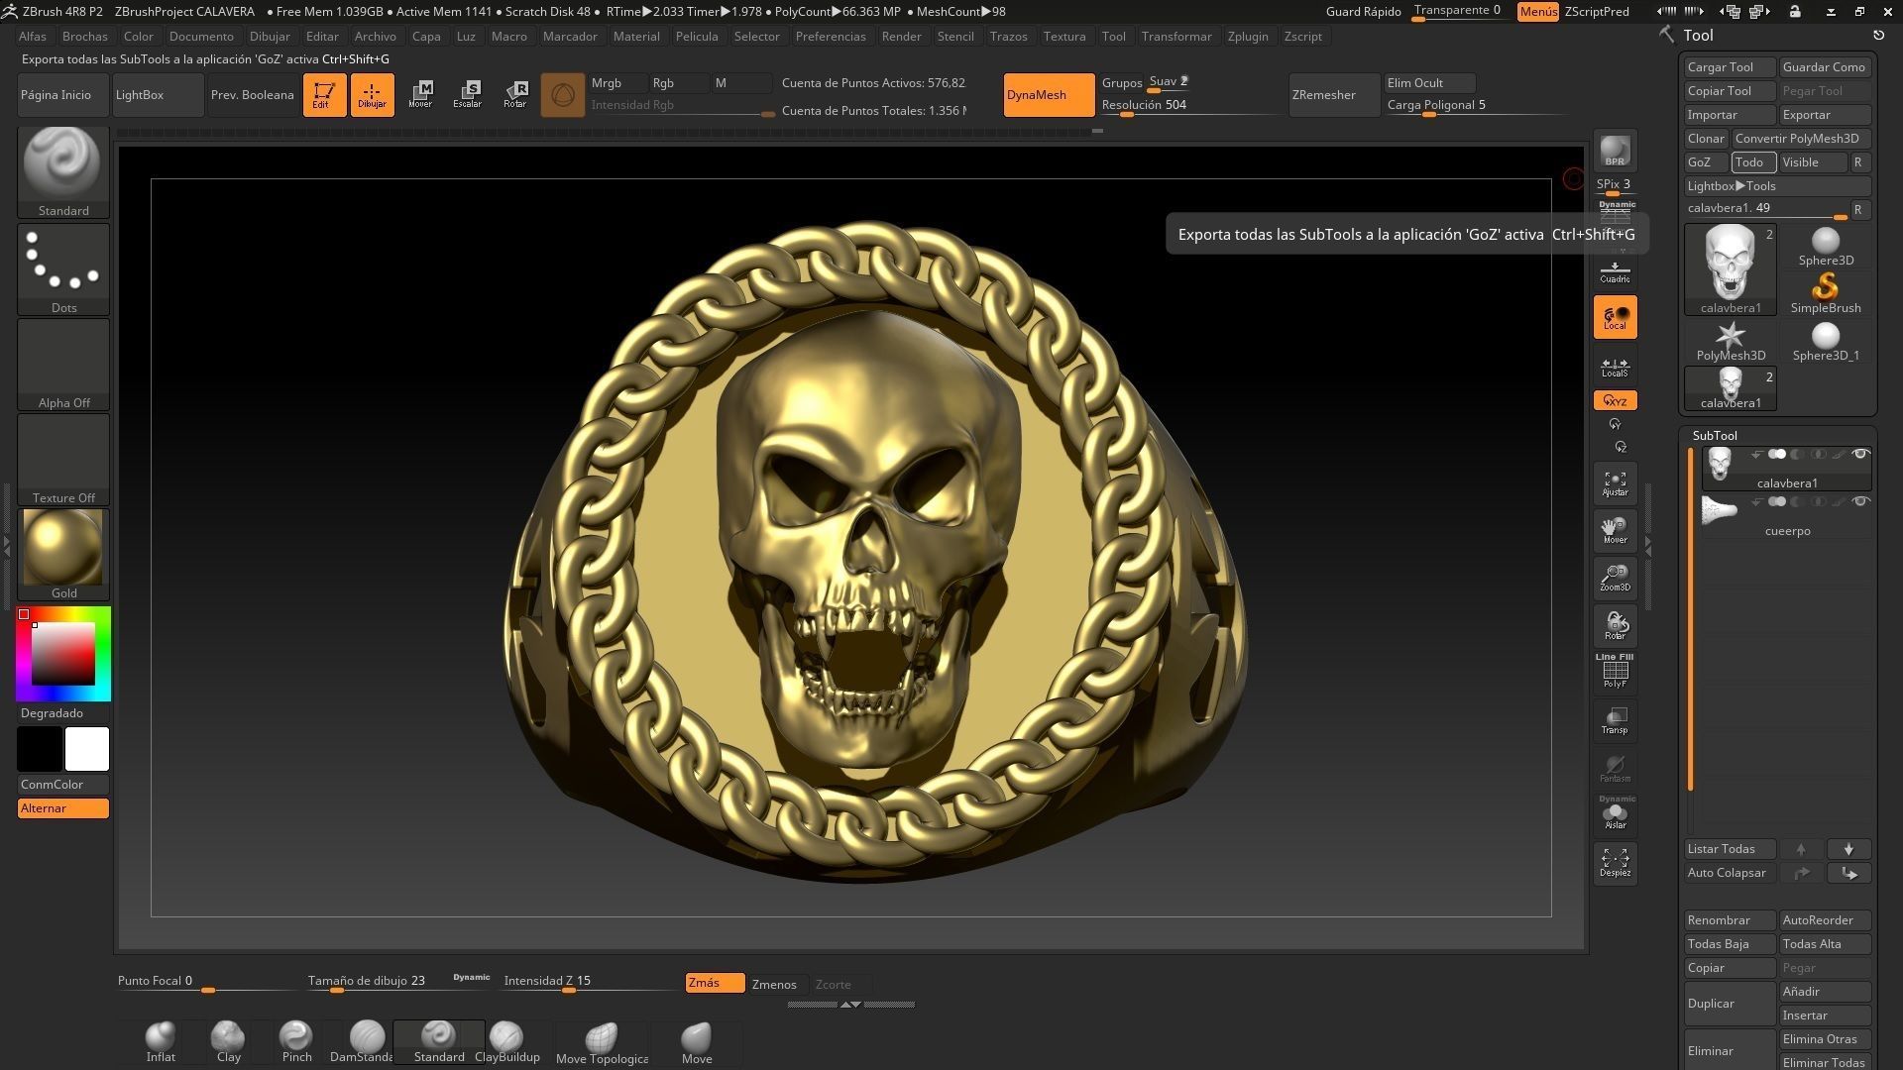The width and height of the screenshot is (1903, 1070).
Task: Select the Move Topological brush icon
Action: point(602,1042)
